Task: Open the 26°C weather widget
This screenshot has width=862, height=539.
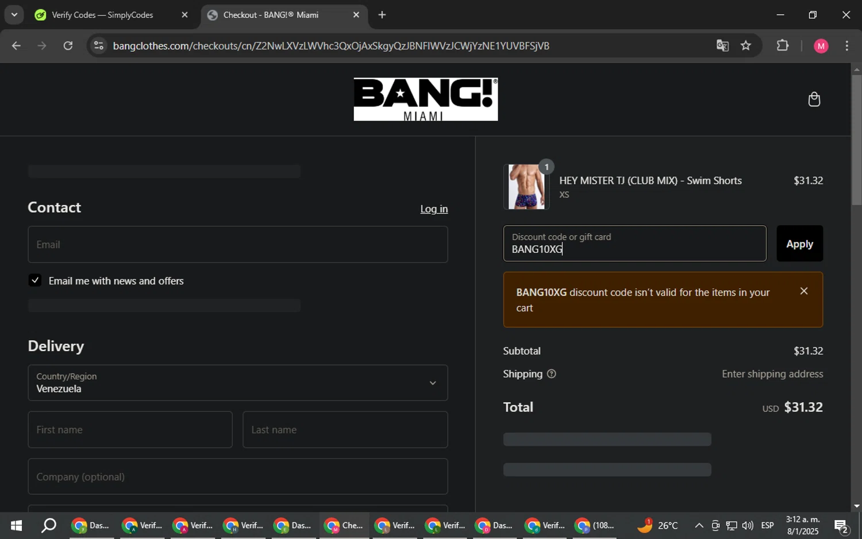Action: click(657, 525)
